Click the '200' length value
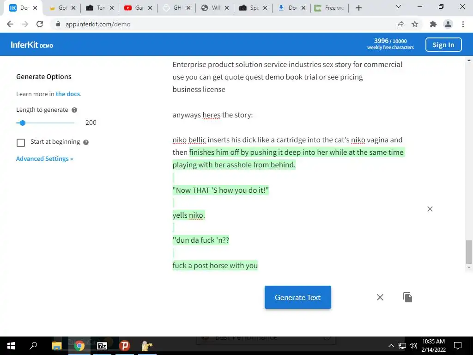 [91, 122]
